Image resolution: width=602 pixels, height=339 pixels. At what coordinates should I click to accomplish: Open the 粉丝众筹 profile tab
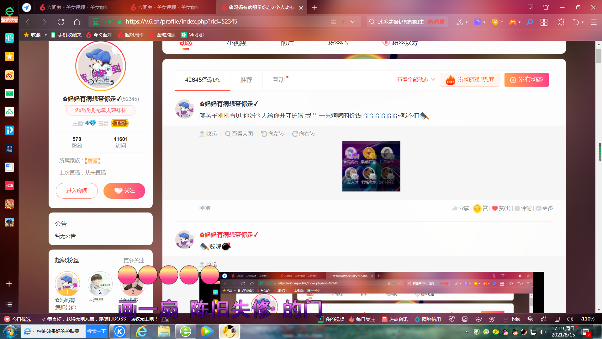[400, 43]
